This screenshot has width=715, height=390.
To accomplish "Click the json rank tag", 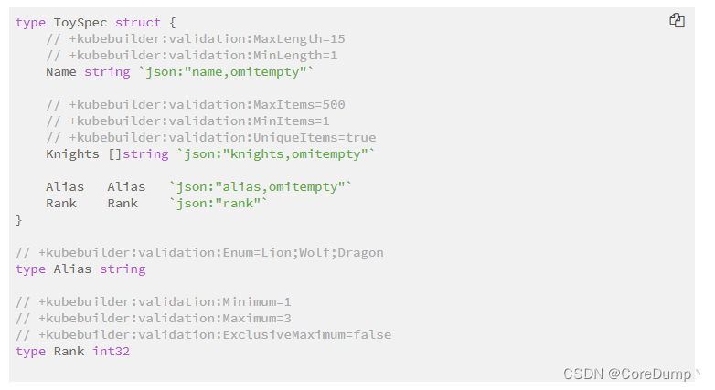I will click(218, 203).
